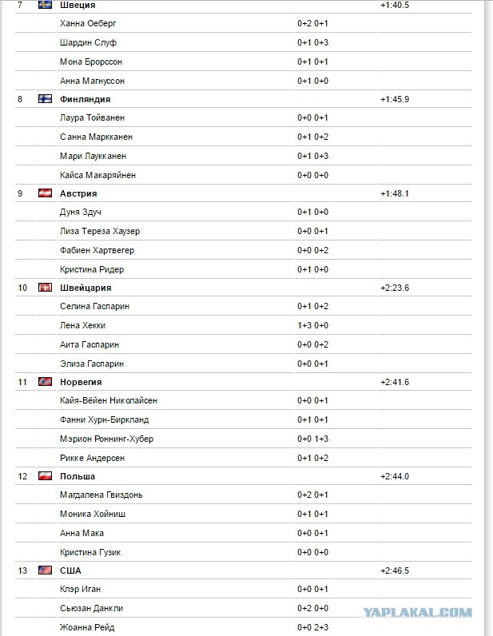Click rank number 10 for Швейцария
The image size is (493, 636).
[22, 288]
